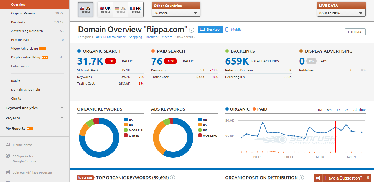Open the Live Data date dropdown
374x182 pixels.
pyautogui.click(x=341, y=13)
